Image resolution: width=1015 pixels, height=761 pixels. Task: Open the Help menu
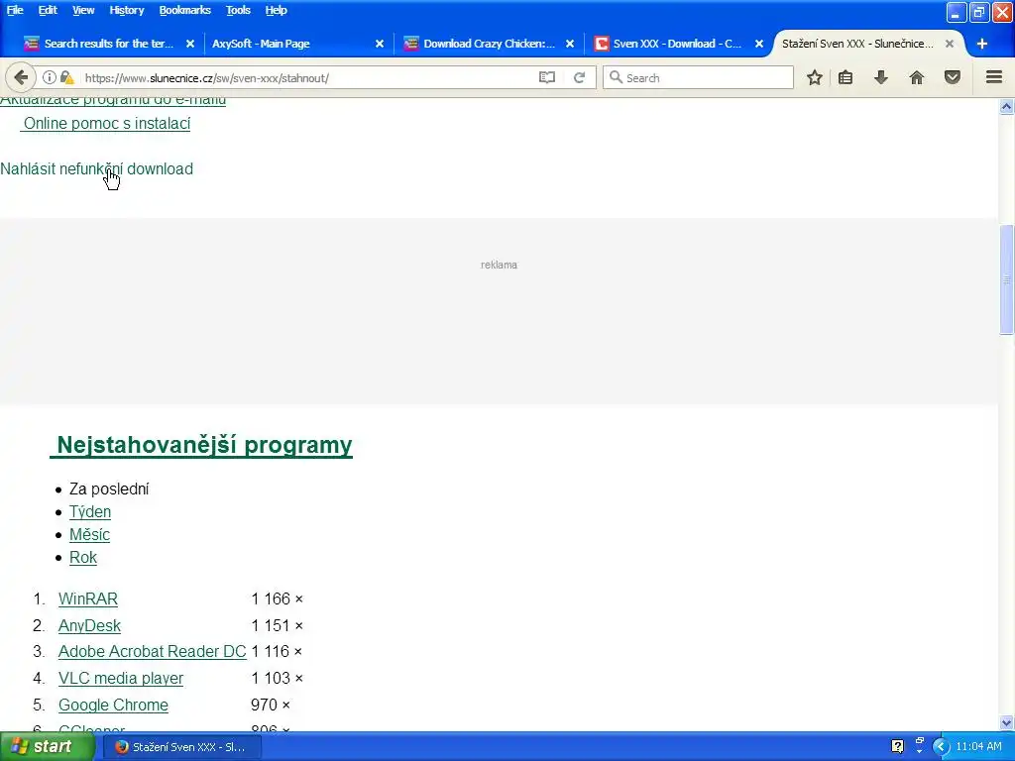276,10
